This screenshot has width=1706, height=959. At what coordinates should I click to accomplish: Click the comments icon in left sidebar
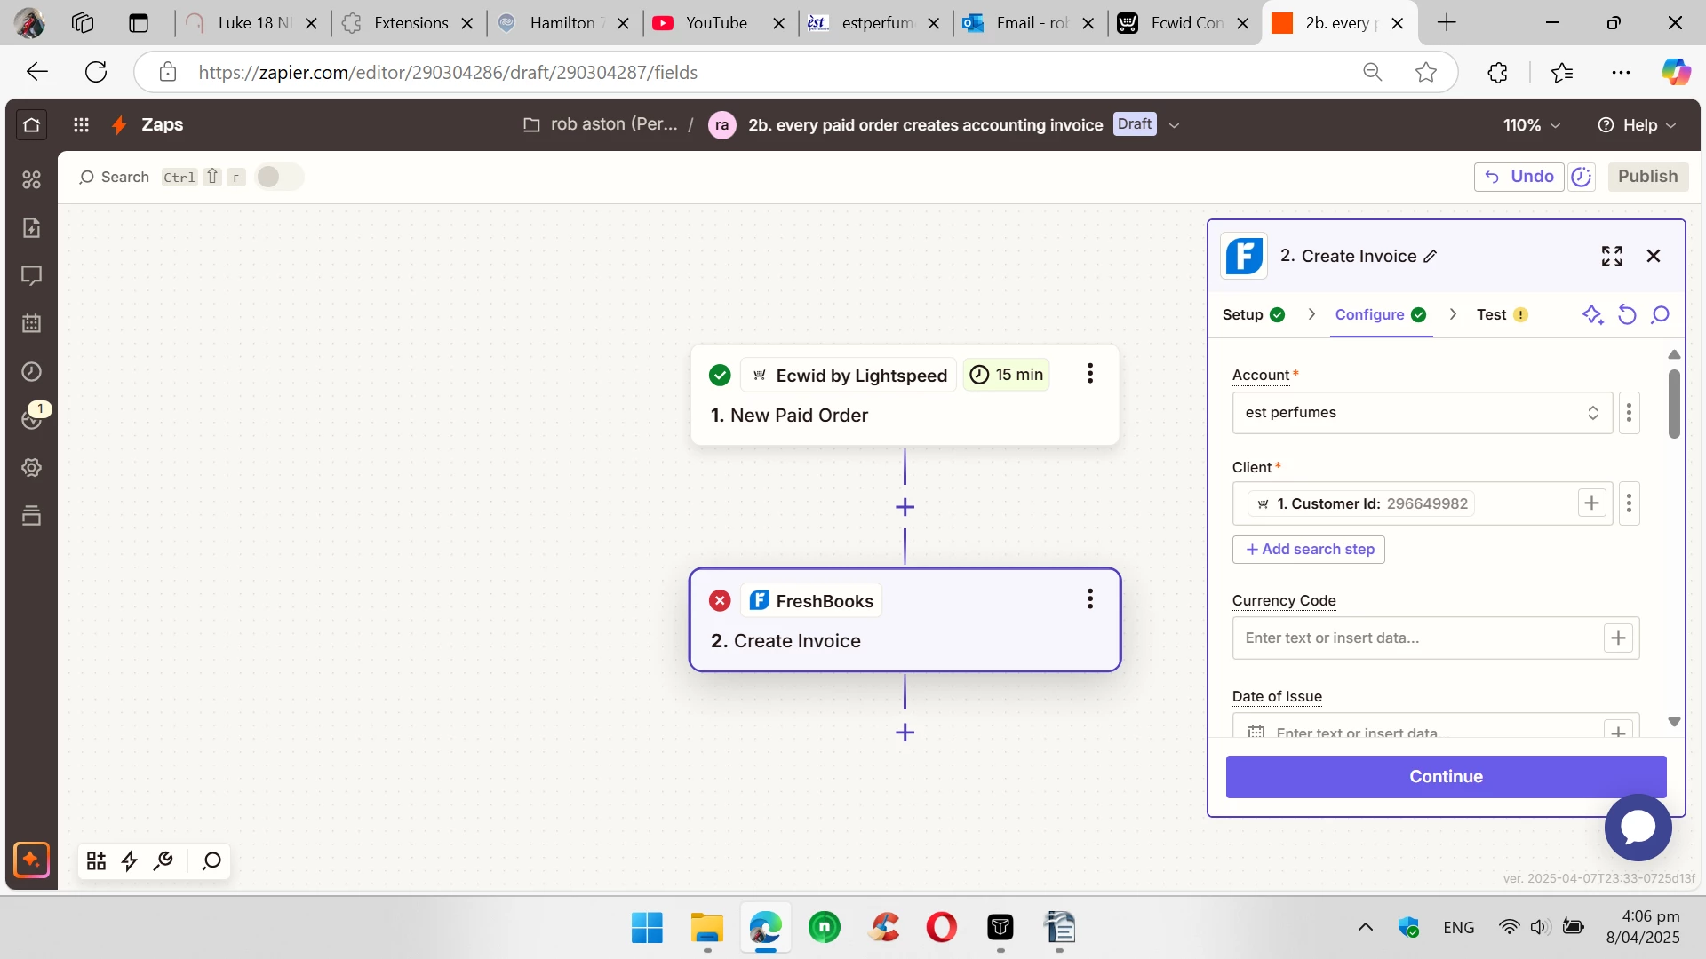coord(31,275)
